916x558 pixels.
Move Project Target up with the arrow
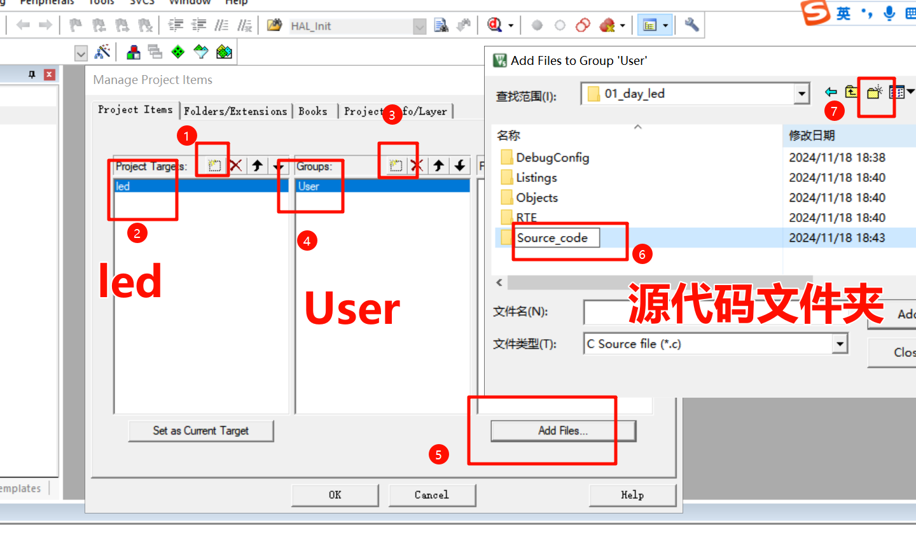coord(257,166)
